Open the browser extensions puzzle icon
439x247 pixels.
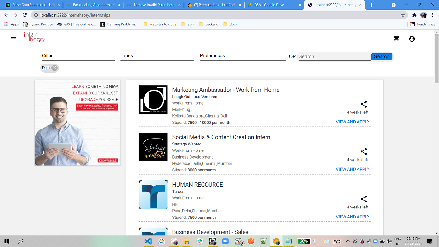pos(414,15)
